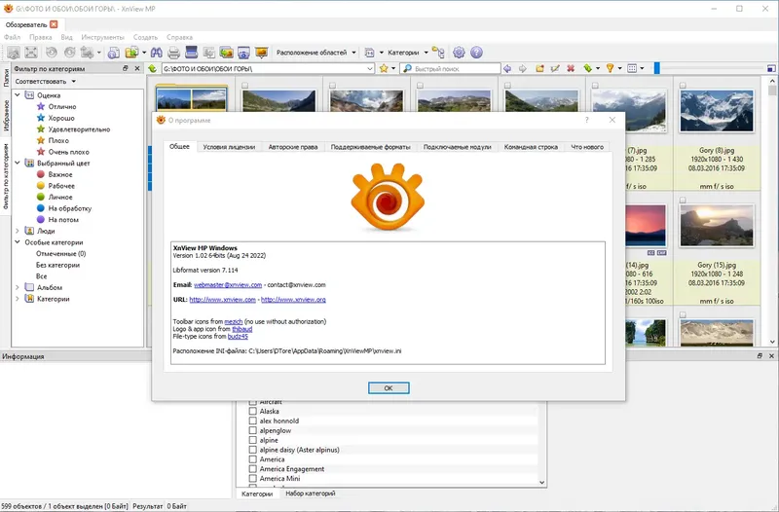Check the America Mini checkbox
Image resolution: width=779 pixels, height=512 pixels.
pyautogui.click(x=253, y=479)
